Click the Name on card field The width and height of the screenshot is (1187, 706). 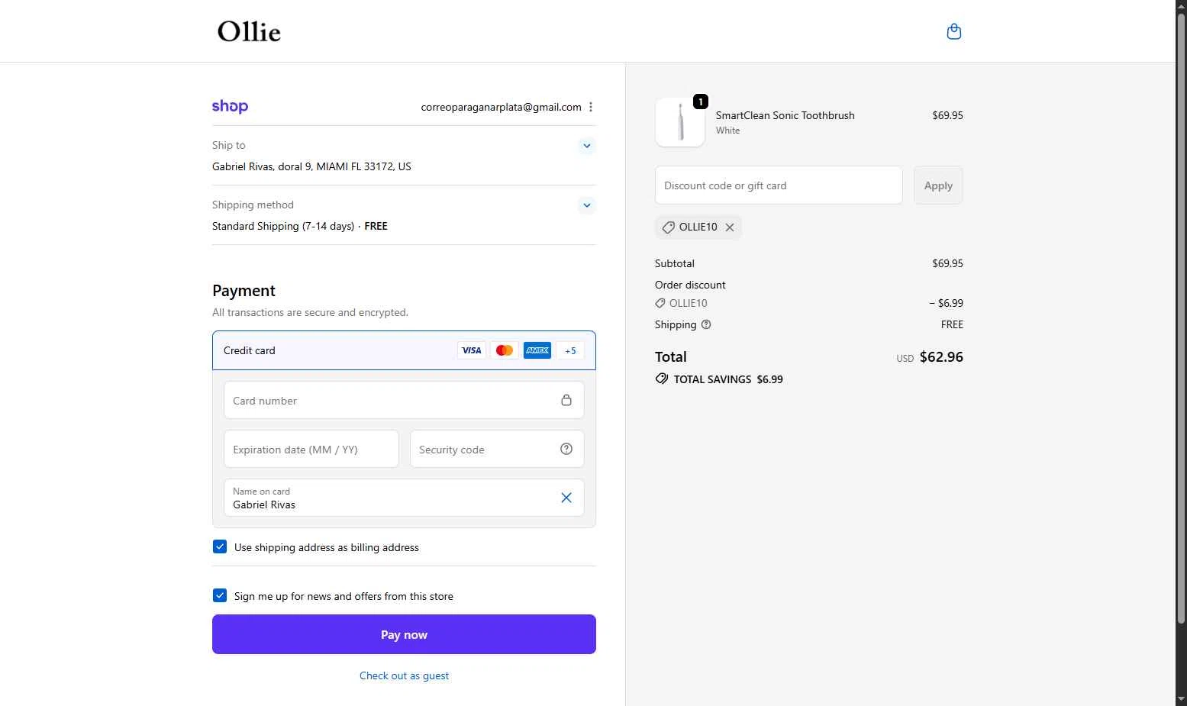404,498
